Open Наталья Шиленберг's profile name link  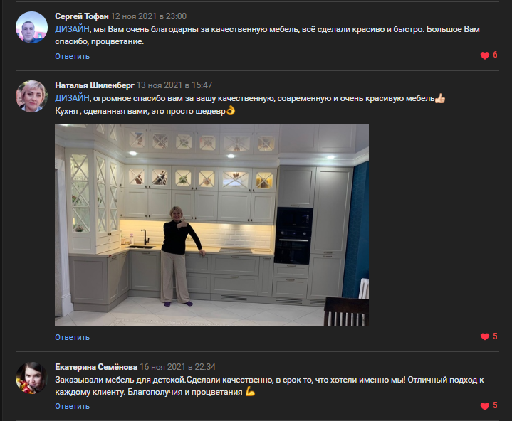(x=95, y=85)
